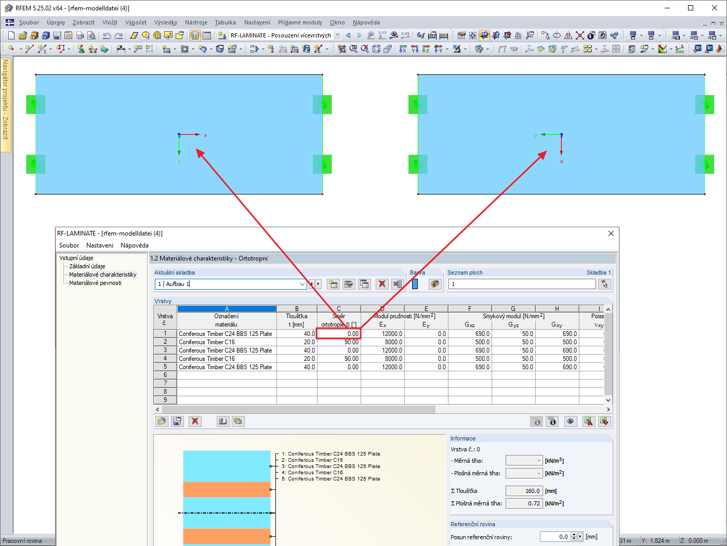This screenshot has width=727, height=546.
Task: Open the Přídavné moduly menu
Action: click(300, 22)
